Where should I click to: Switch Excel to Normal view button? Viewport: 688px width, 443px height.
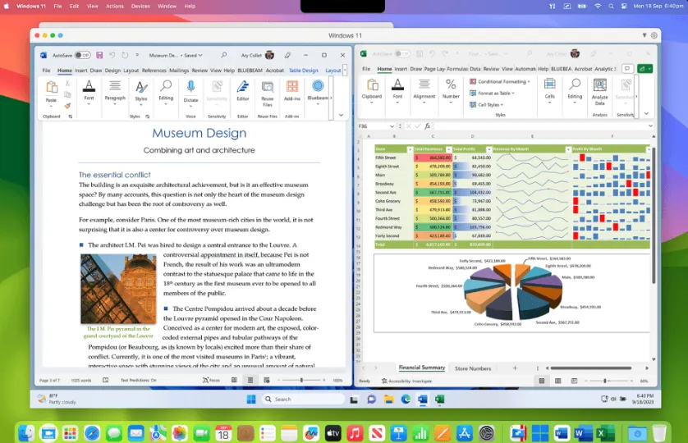(542, 381)
